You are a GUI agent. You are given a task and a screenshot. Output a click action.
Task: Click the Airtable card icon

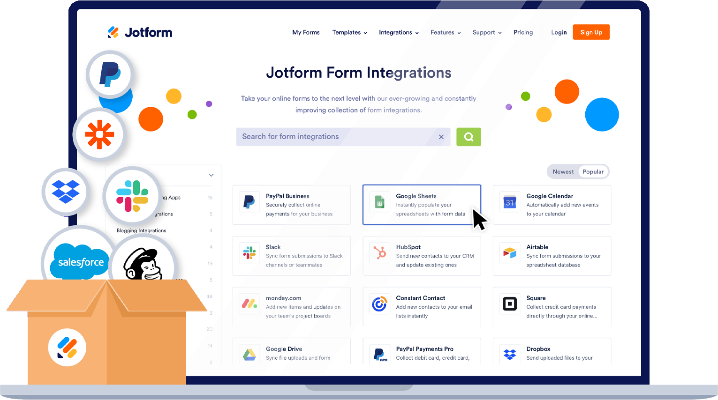pos(510,253)
